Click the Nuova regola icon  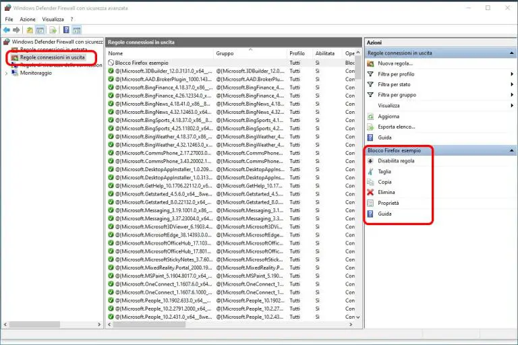371,63
